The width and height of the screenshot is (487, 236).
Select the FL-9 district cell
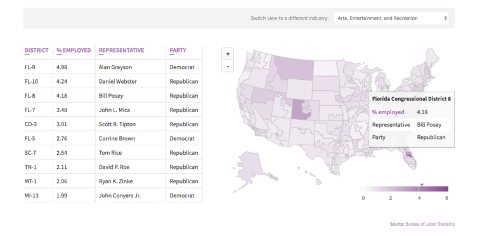[30, 67]
